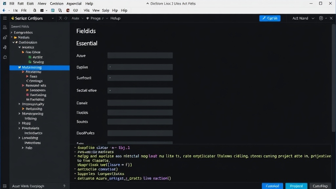Click the Sectall efiice input field
Image resolution: width=336 pixels, height=189 pixels.
click(140, 91)
